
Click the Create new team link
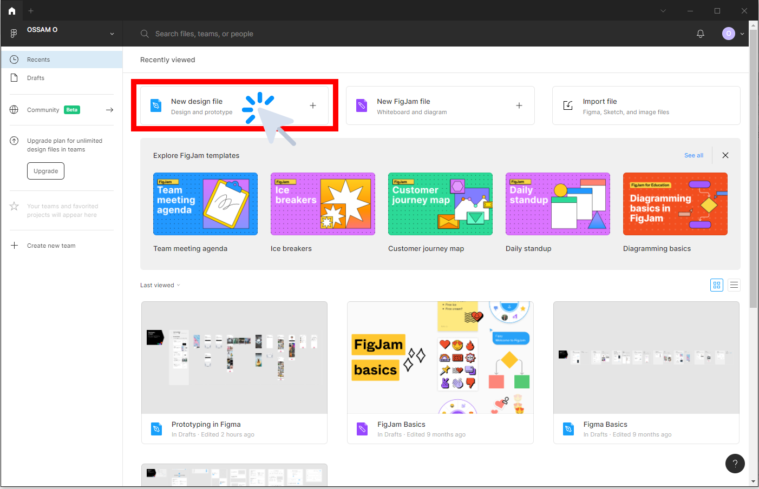[x=51, y=246]
